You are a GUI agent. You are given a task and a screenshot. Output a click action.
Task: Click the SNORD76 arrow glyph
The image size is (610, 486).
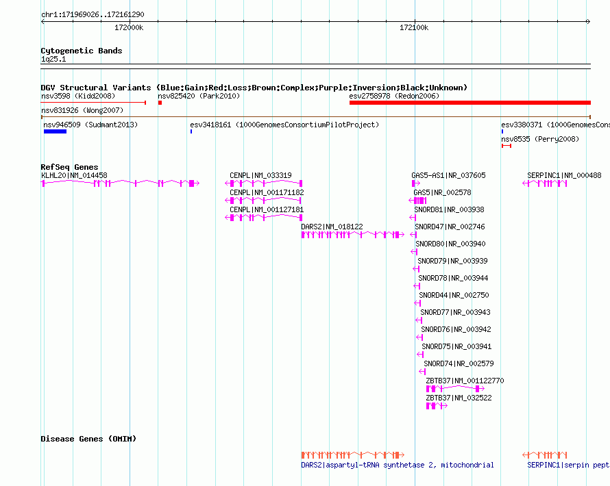click(419, 337)
